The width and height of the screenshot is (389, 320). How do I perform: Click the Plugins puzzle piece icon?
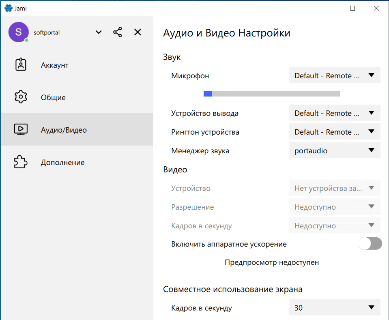(21, 162)
